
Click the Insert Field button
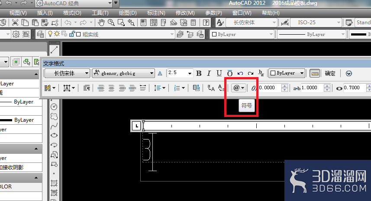pos(196,88)
